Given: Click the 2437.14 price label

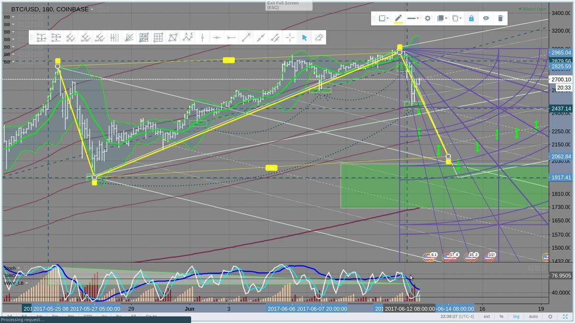Looking at the screenshot, I should [561, 109].
